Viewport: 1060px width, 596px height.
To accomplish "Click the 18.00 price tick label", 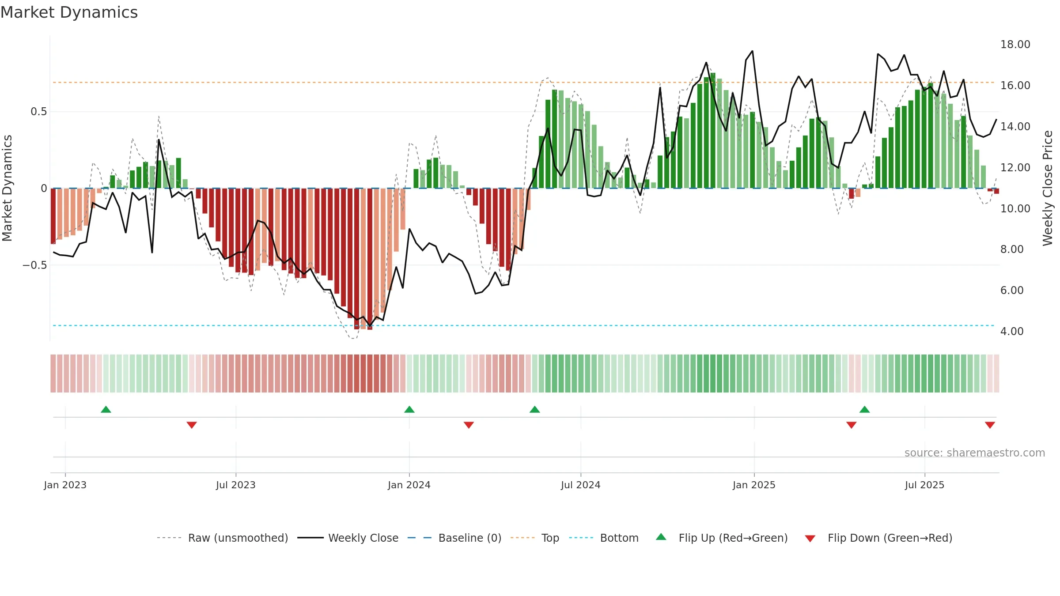I will pos(1015,45).
